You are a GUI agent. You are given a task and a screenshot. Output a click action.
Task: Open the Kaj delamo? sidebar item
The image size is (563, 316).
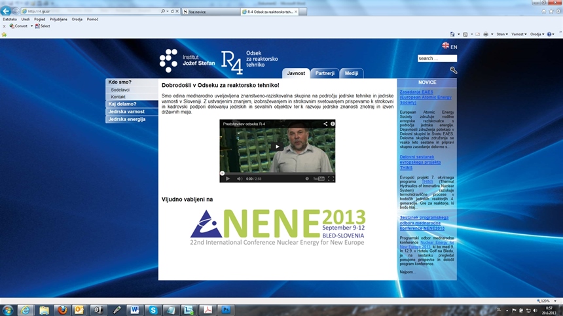(132, 104)
